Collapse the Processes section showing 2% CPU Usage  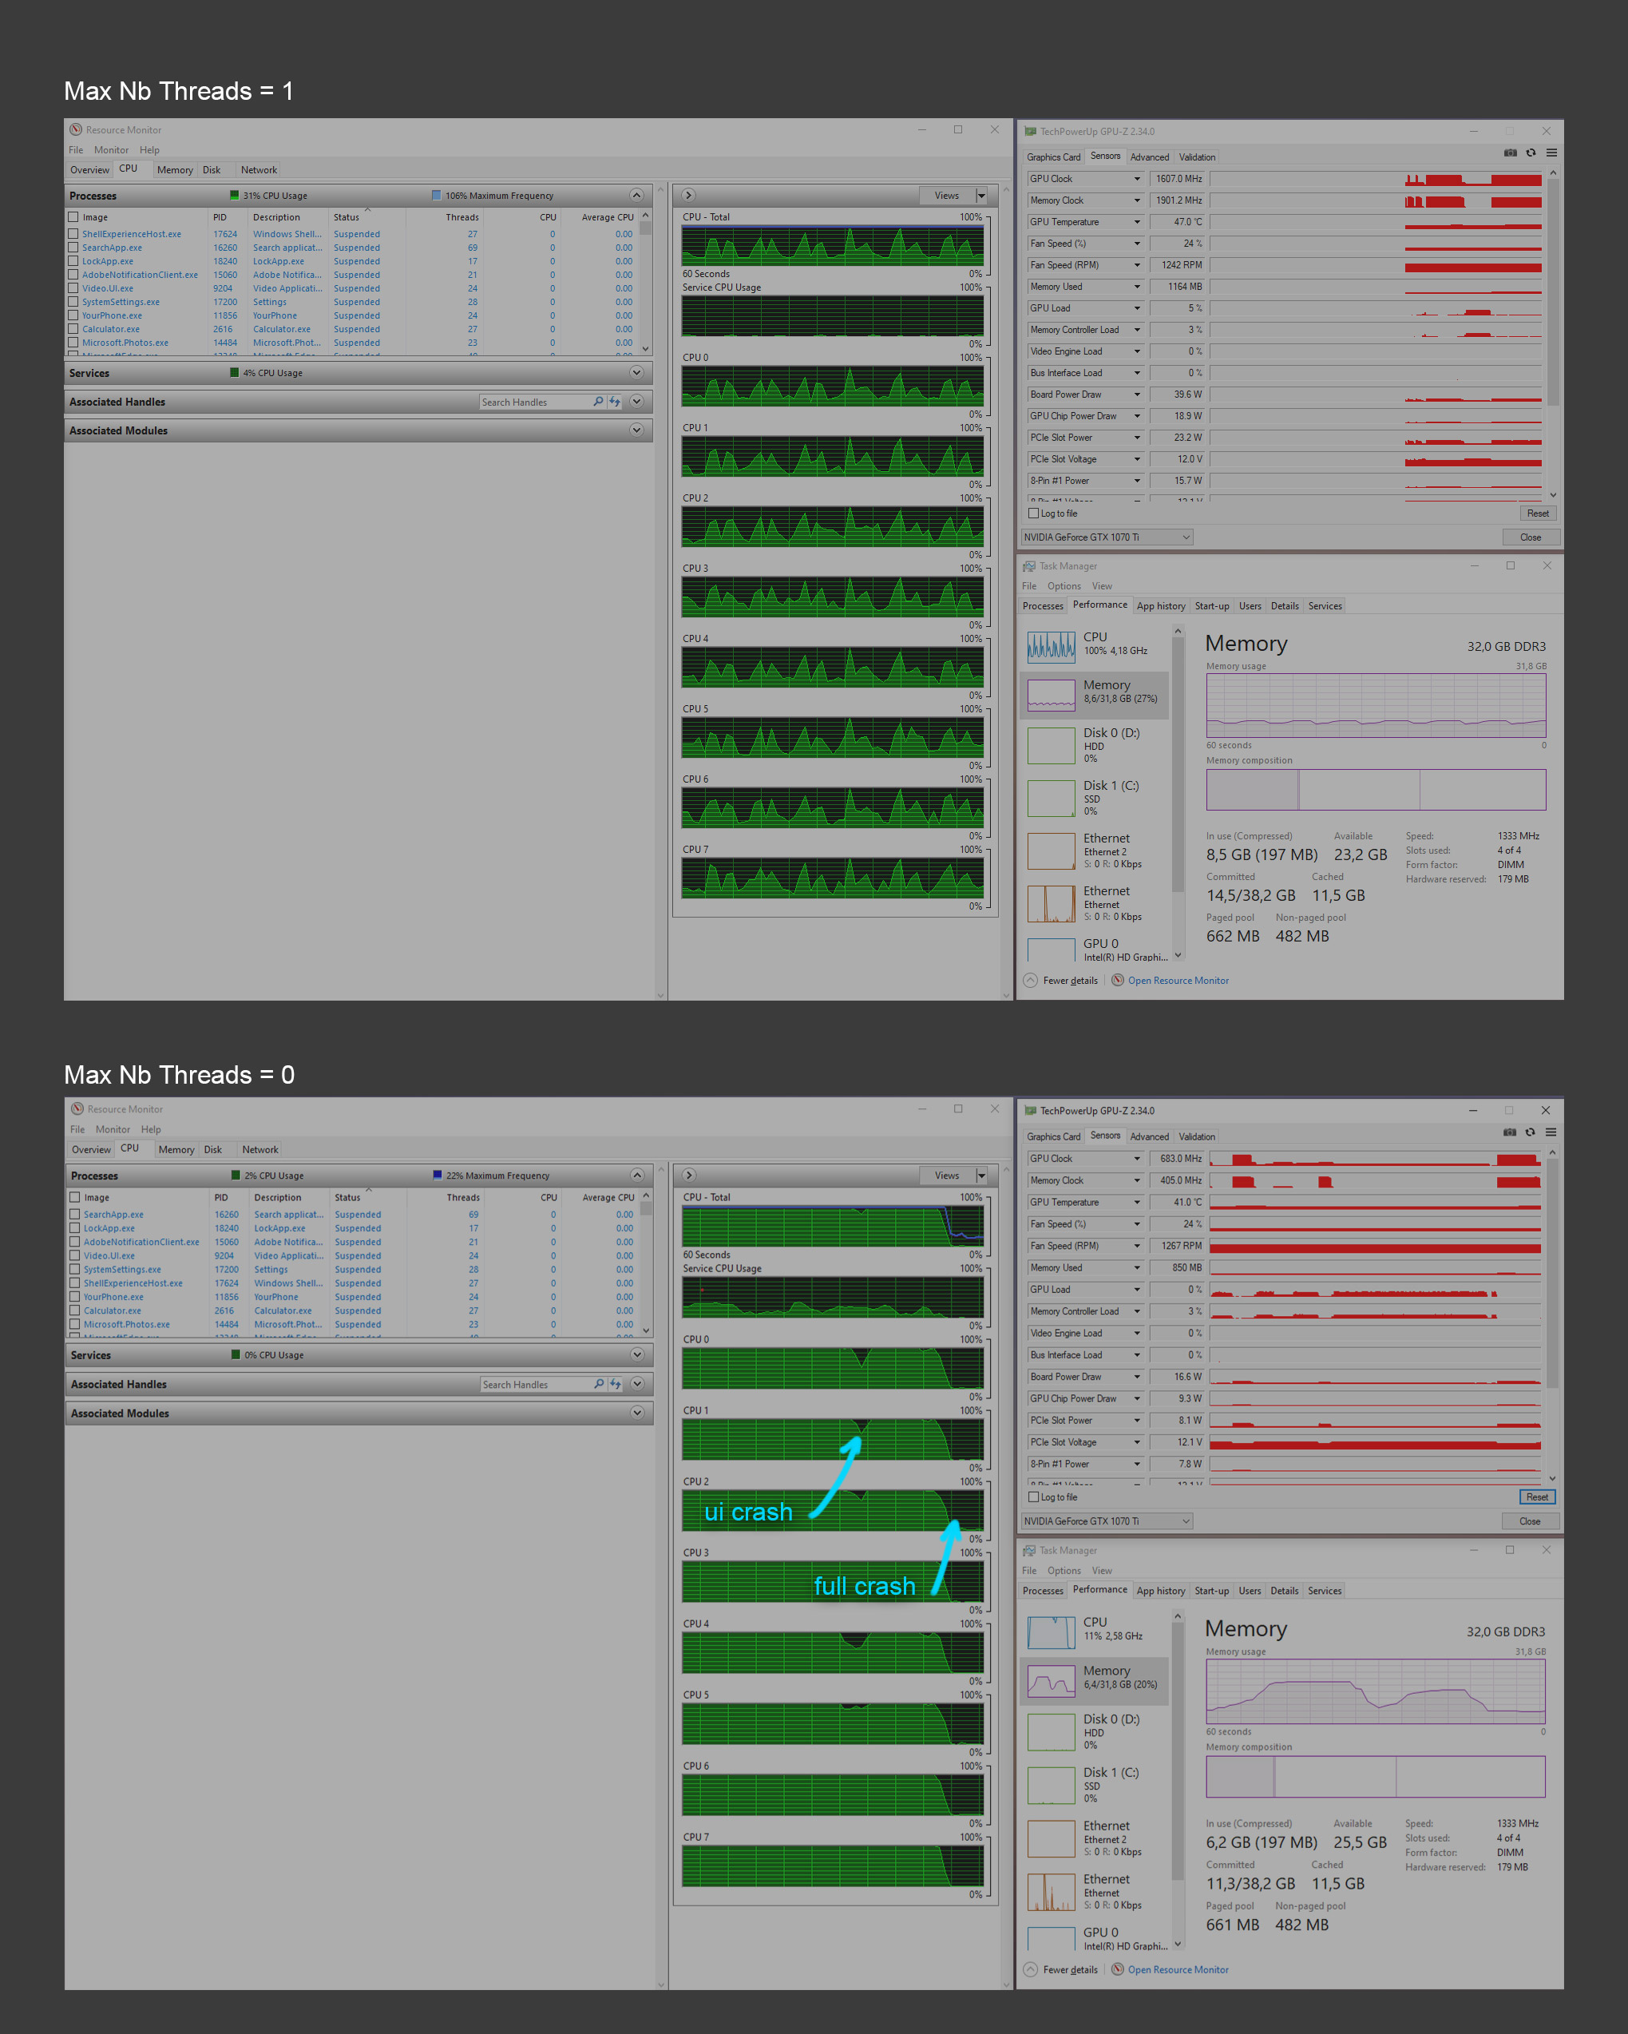coord(638,1176)
